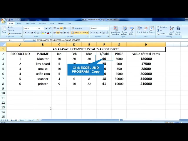Click the AutoSum sigma icon
Viewport: 188px width, 141px height.
158,27
